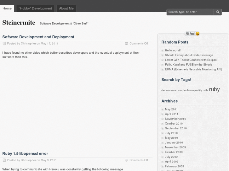Focus the search input field
The image size is (229, 171).
pos(190,12)
